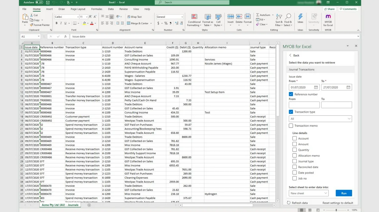Open the Transaction type All dropdown

(x=320, y=118)
